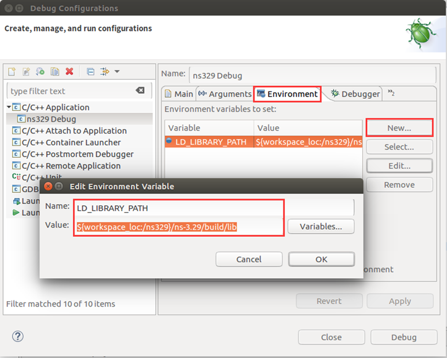Click the Apply button

coord(400,301)
